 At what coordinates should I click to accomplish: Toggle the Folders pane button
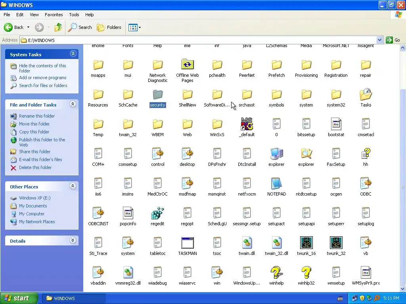(109, 27)
